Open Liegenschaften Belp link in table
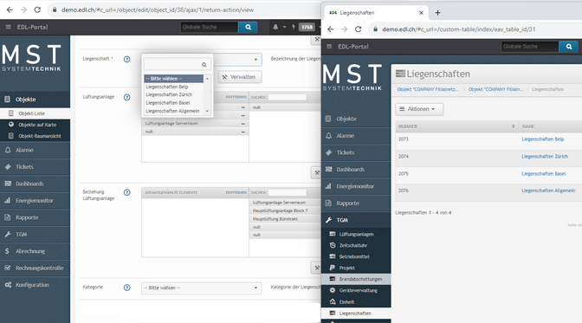582x323 pixels. 543,139
